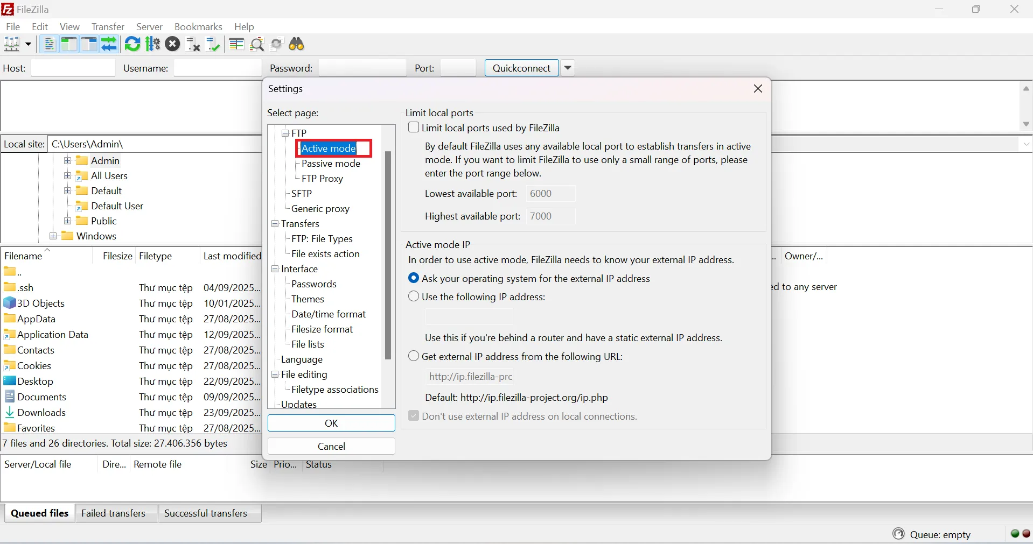The width and height of the screenshot is (1033, 544).
Task: Open the Site Manager icon
Action: pos(12,44)
